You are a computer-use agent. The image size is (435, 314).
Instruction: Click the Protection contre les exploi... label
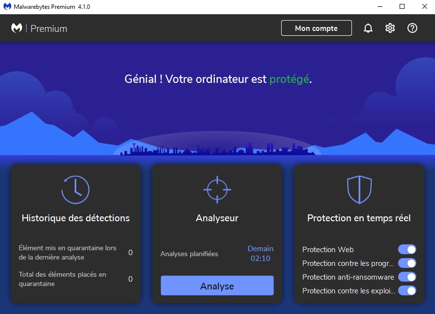coord(348,291)
